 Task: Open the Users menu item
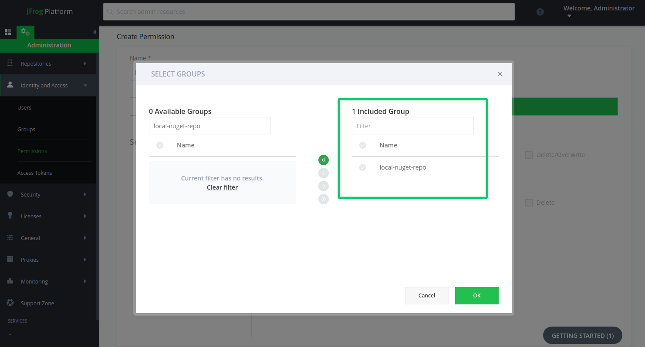(24, 107)
